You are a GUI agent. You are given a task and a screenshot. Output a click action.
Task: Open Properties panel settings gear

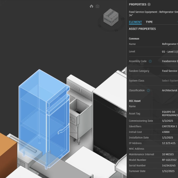149,4
